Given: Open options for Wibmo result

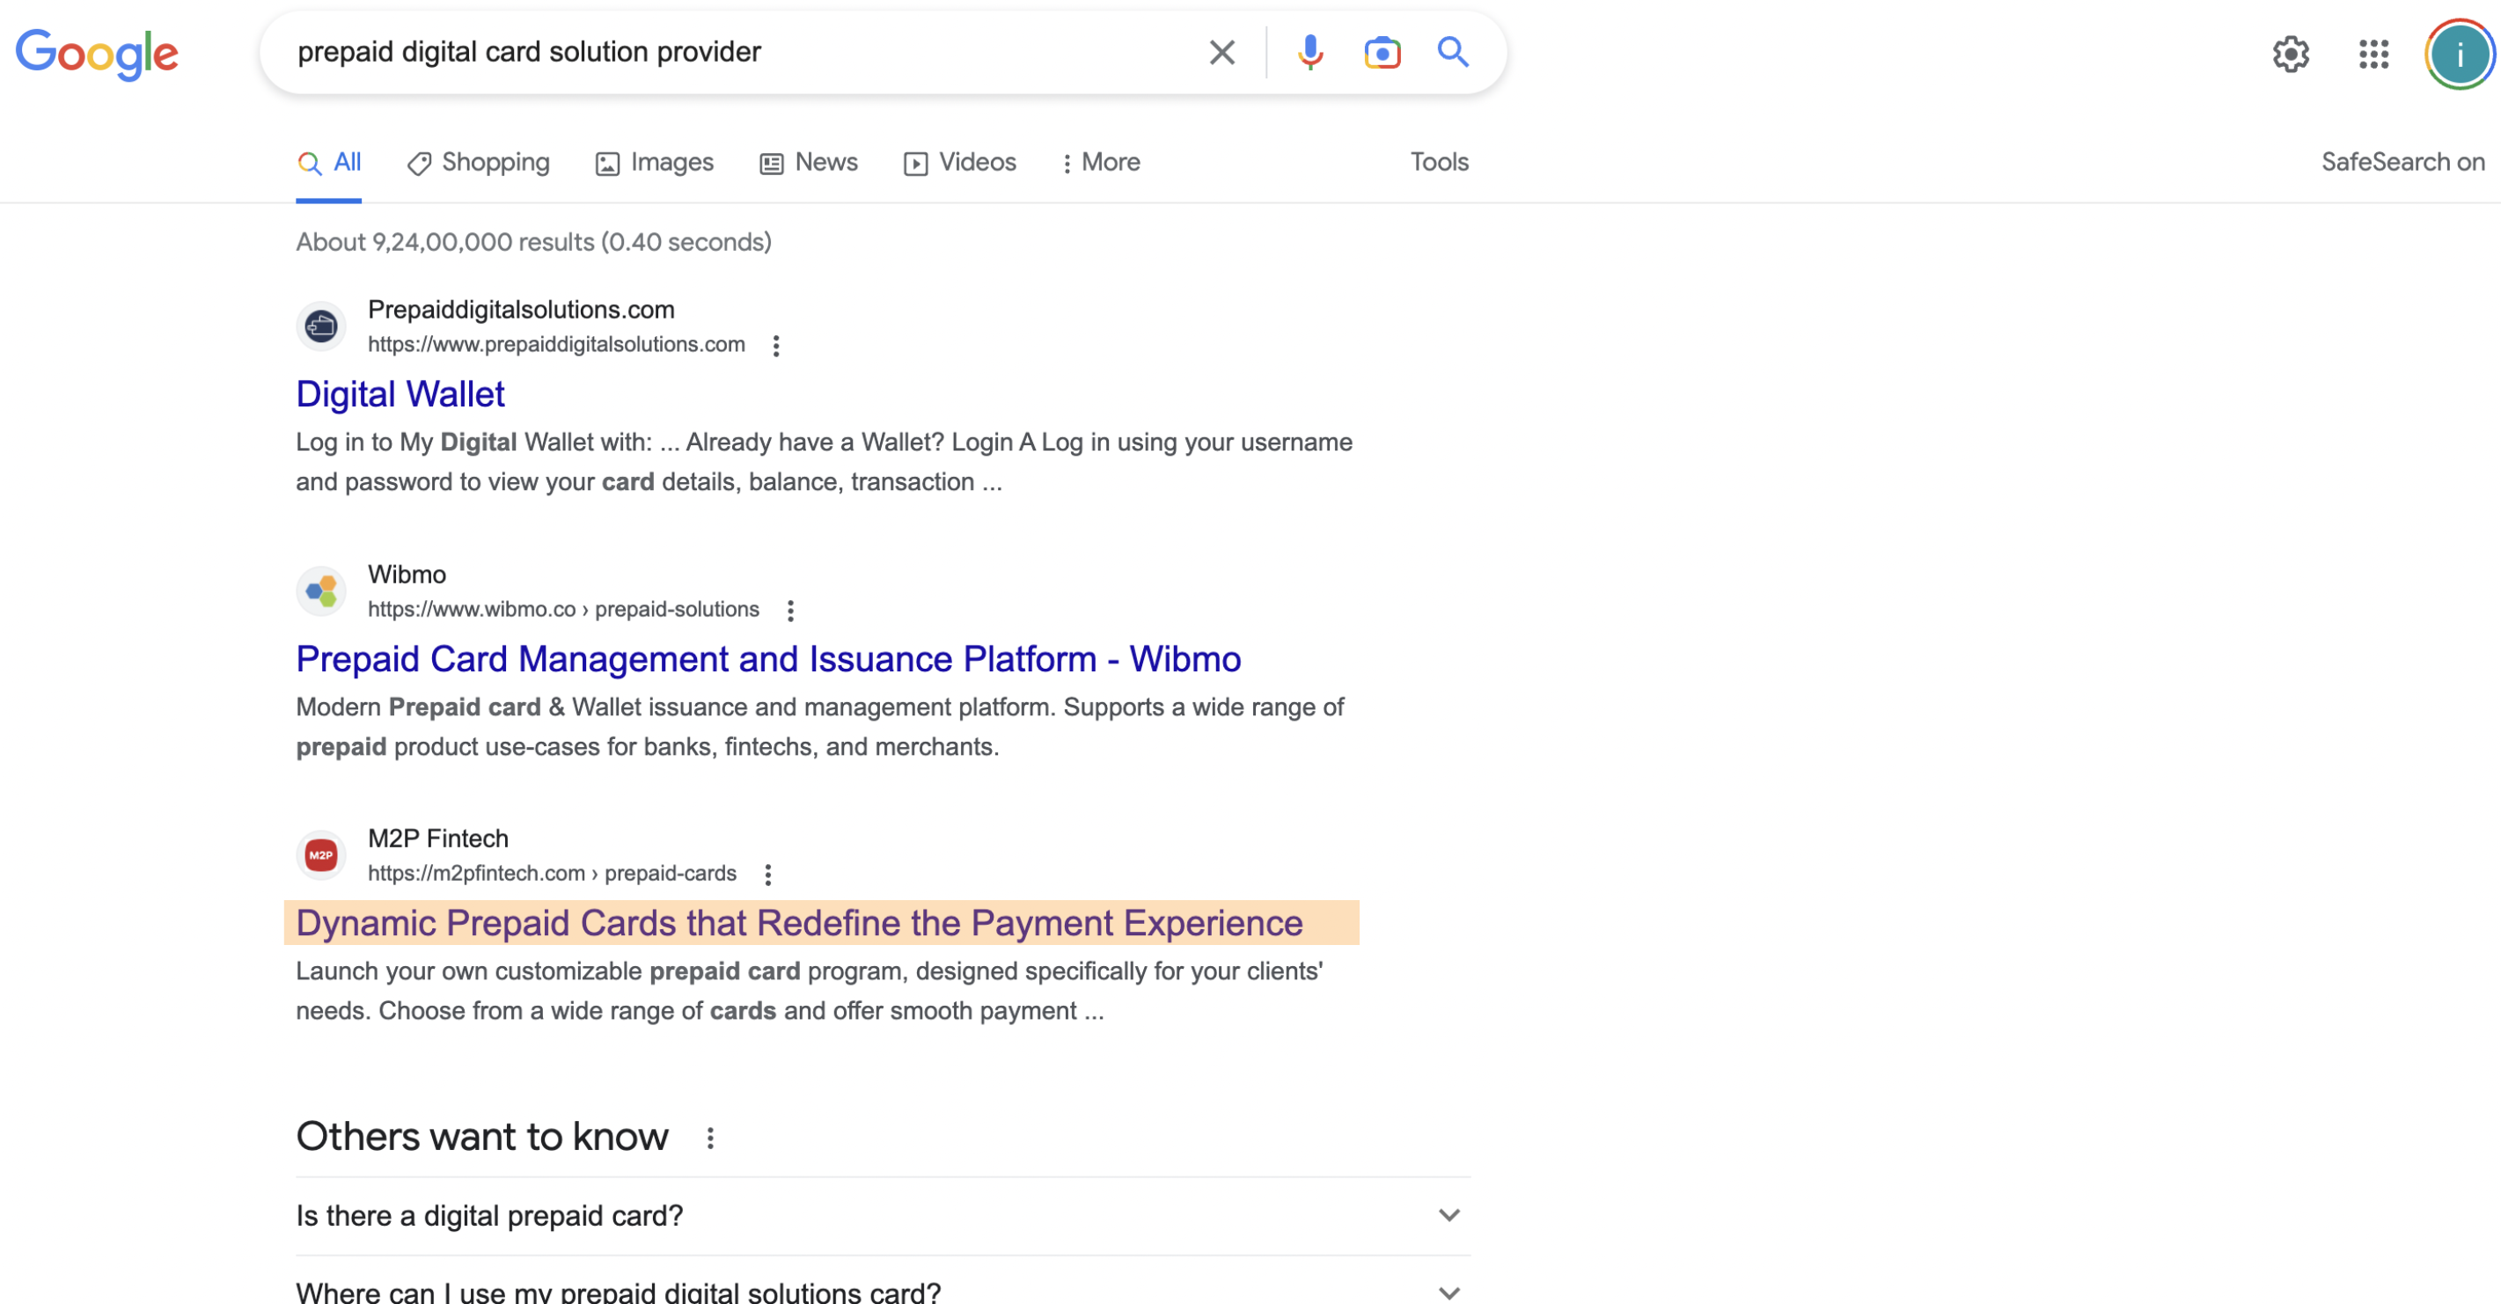Looking at the screenshot, I should [x=790, y=611].
